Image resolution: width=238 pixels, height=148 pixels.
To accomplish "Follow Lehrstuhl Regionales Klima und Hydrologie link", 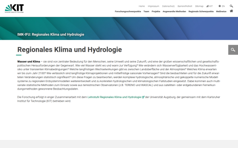I will coord(116,97).
